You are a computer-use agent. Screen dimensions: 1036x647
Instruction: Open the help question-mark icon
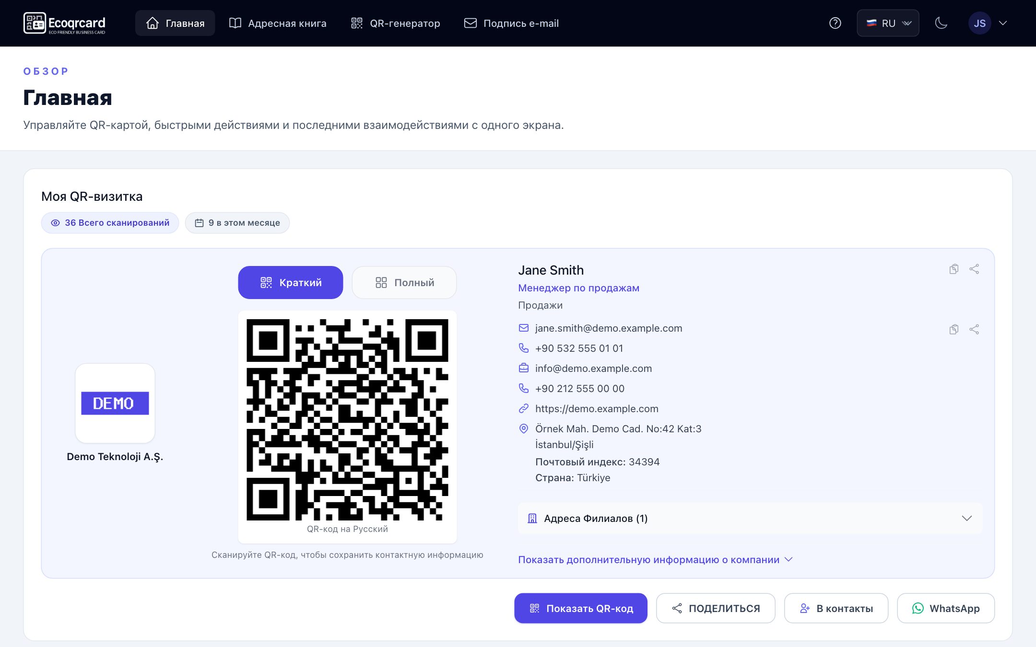835,23
